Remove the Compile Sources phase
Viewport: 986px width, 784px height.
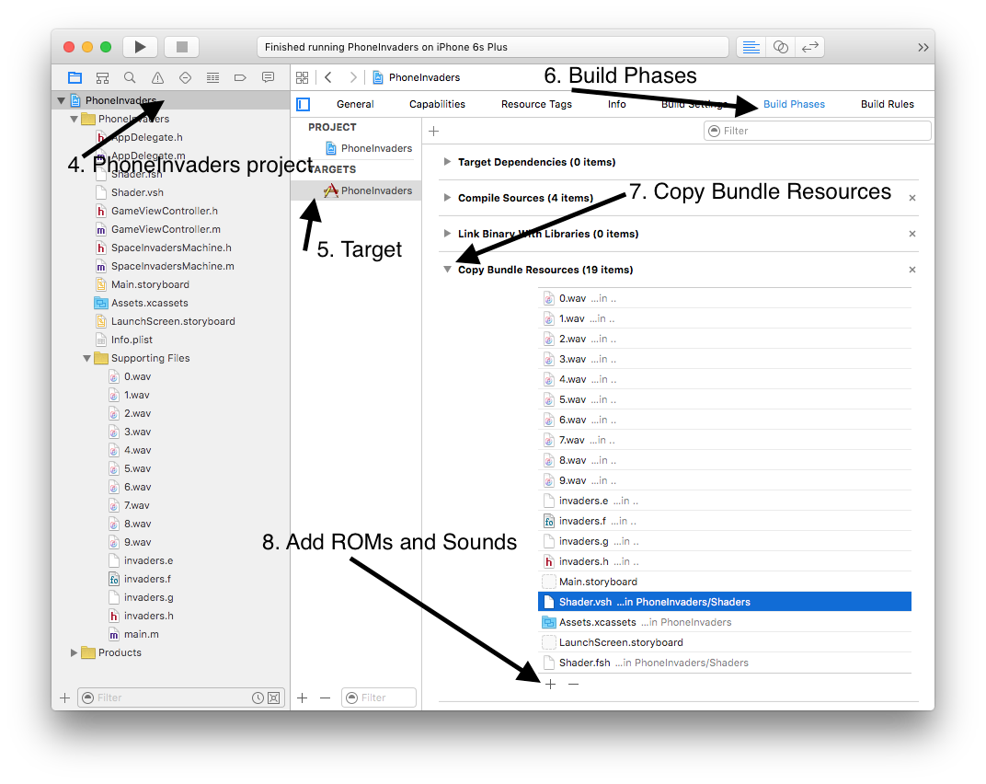click(912, 198)
